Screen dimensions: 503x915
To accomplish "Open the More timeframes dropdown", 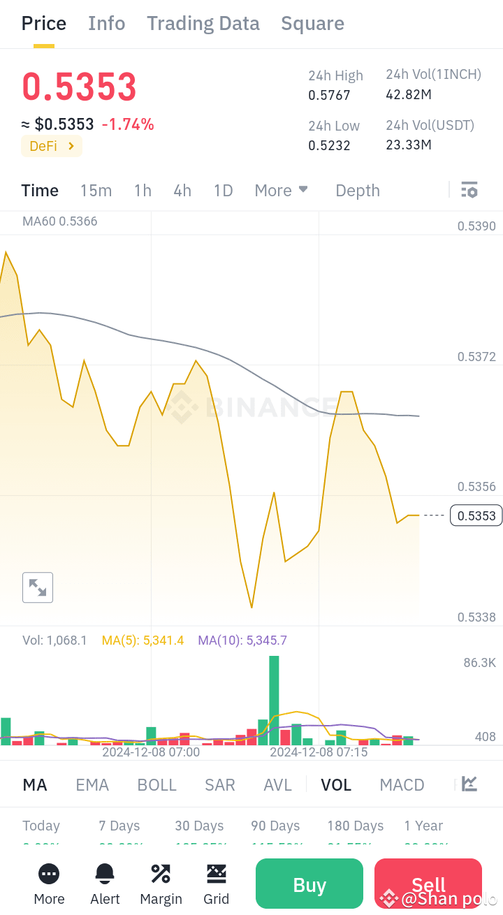I will pos(281,190).
